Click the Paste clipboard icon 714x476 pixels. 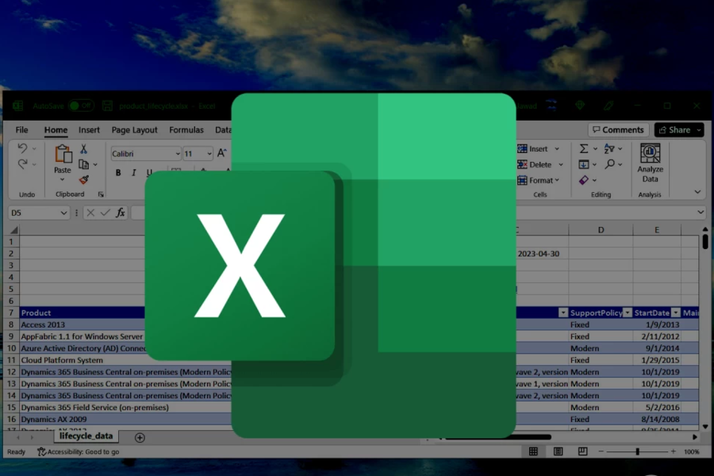click(x=63, y=154)
